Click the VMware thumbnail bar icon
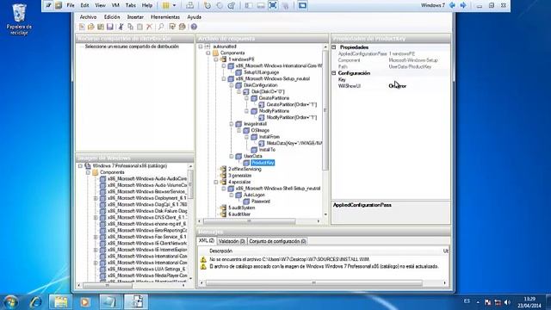 tap(261, 5)
